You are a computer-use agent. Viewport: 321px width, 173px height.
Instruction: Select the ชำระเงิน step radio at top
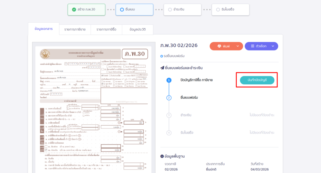[170, 10]
